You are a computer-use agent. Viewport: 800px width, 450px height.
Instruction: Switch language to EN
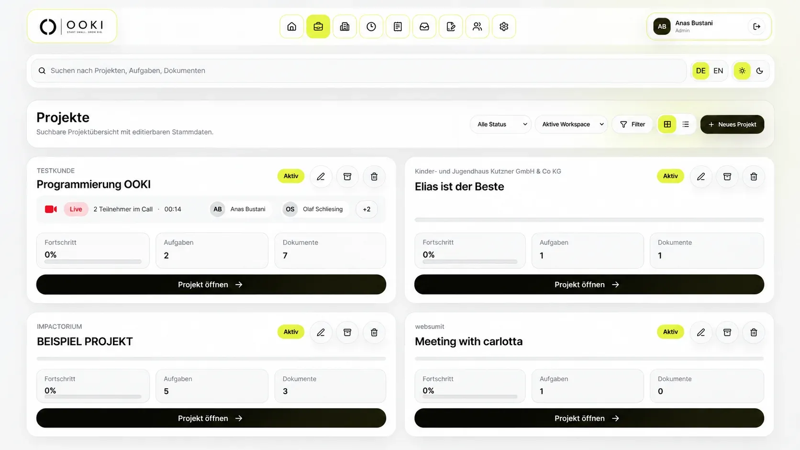point(718,71)
